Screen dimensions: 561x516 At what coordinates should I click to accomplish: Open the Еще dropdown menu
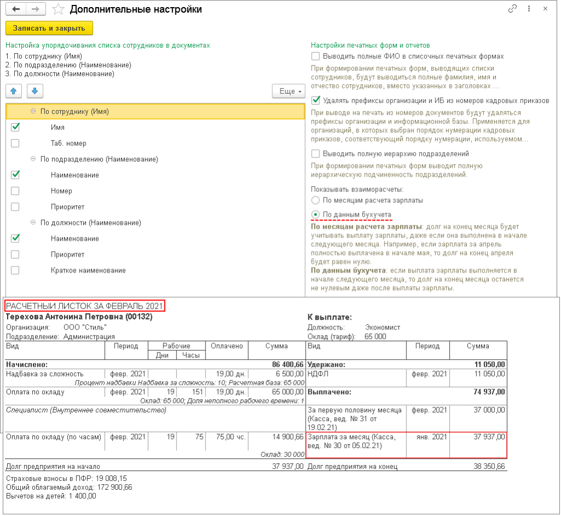288,91
